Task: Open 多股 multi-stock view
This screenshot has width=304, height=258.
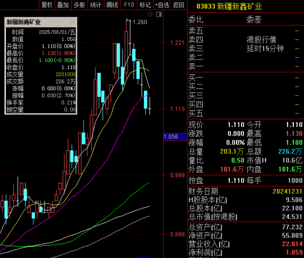Action: click(x=79, y=5)
